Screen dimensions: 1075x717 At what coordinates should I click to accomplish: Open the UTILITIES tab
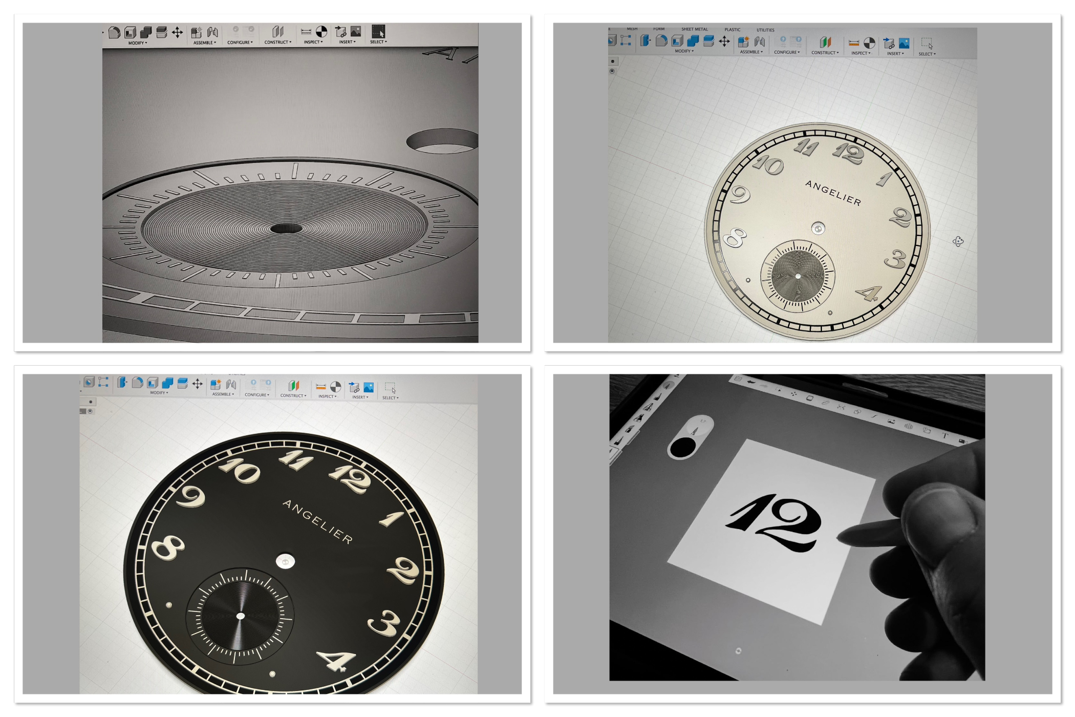(x=765, y=30)
